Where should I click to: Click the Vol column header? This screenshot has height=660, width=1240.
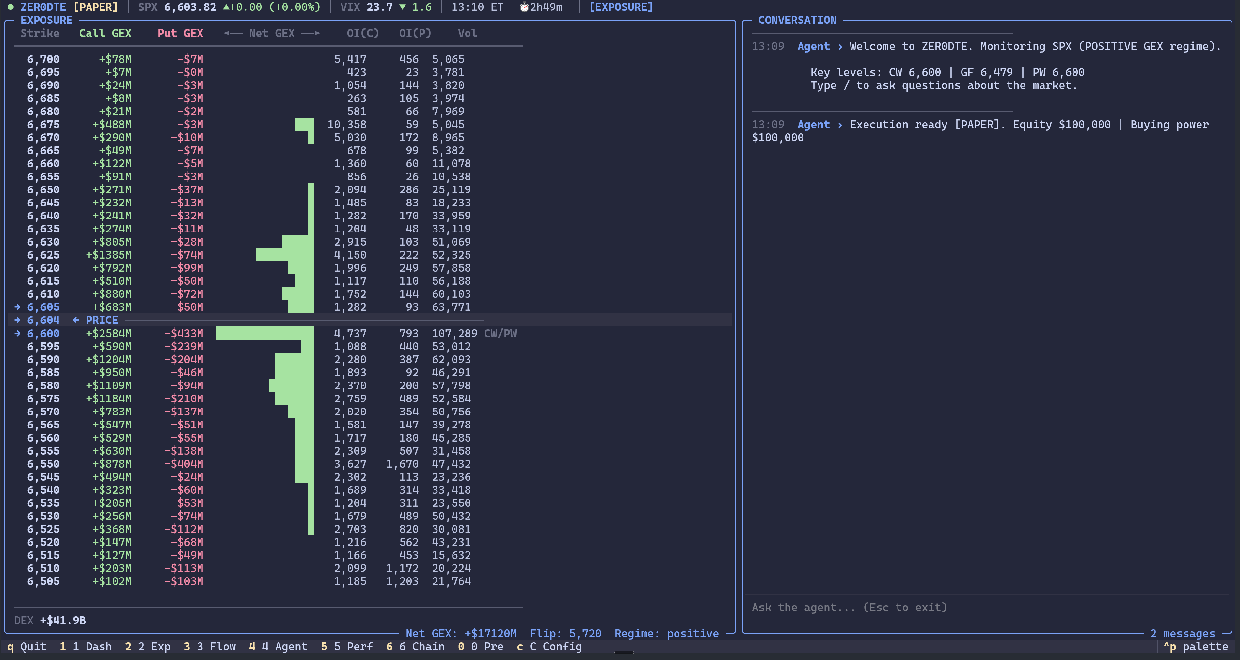(468, 33)
